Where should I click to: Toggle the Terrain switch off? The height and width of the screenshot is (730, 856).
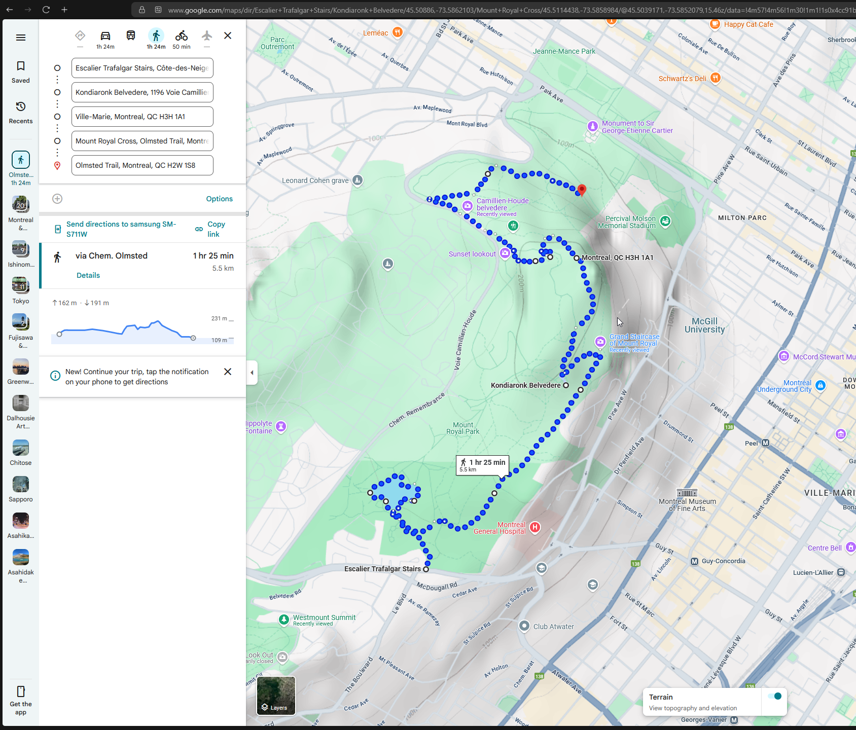pos(774,696)
